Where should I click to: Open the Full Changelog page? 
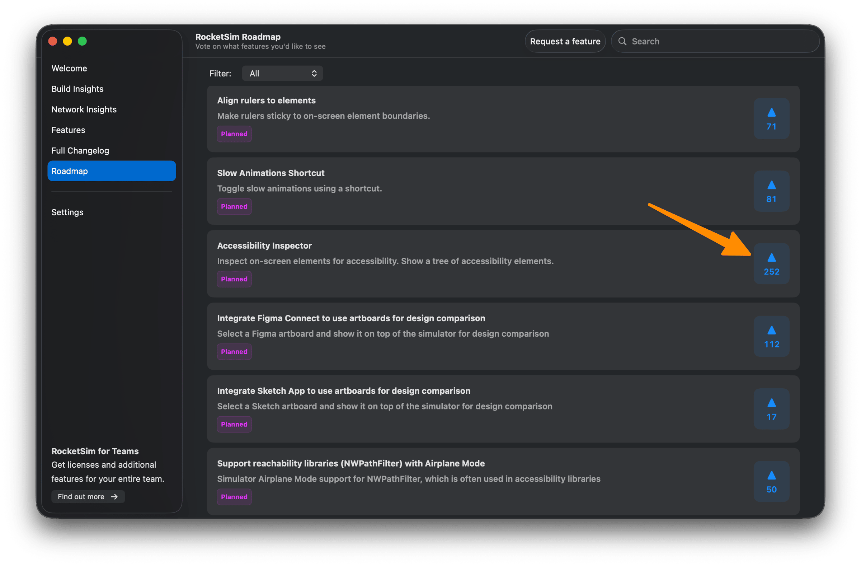[80, 150]
